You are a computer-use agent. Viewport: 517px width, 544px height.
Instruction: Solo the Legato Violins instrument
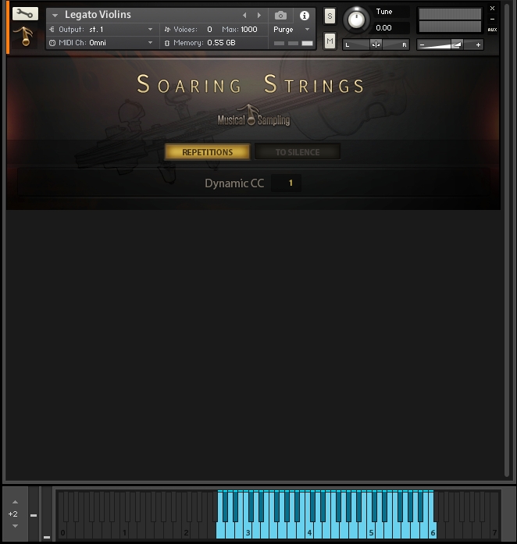[x=330, y=16]
